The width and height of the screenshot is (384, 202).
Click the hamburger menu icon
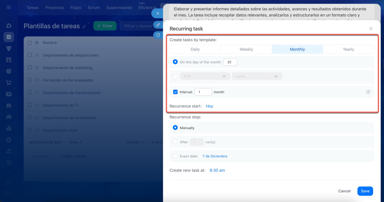tap(9, 7)
